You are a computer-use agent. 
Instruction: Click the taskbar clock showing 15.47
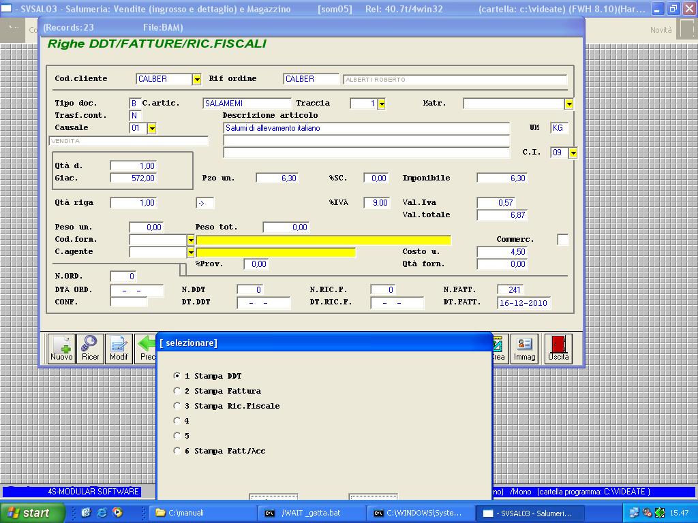pos(680,513)
